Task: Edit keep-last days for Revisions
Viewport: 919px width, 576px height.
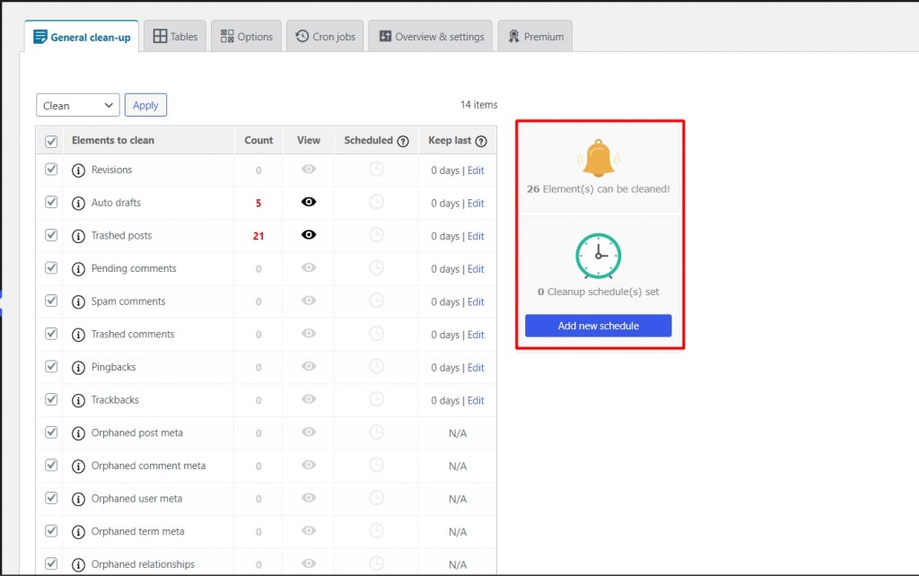Action: (476, 170)
